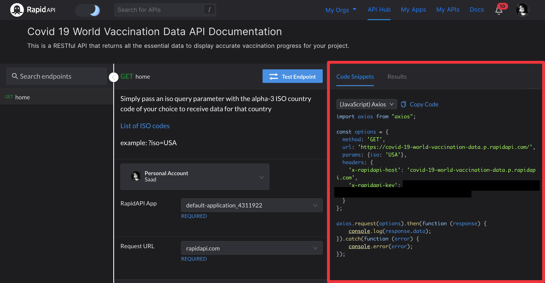Viewport: 545px width, 283px height.
Task: Collapse the endpoints sidebar arrow
Action: 114,77
